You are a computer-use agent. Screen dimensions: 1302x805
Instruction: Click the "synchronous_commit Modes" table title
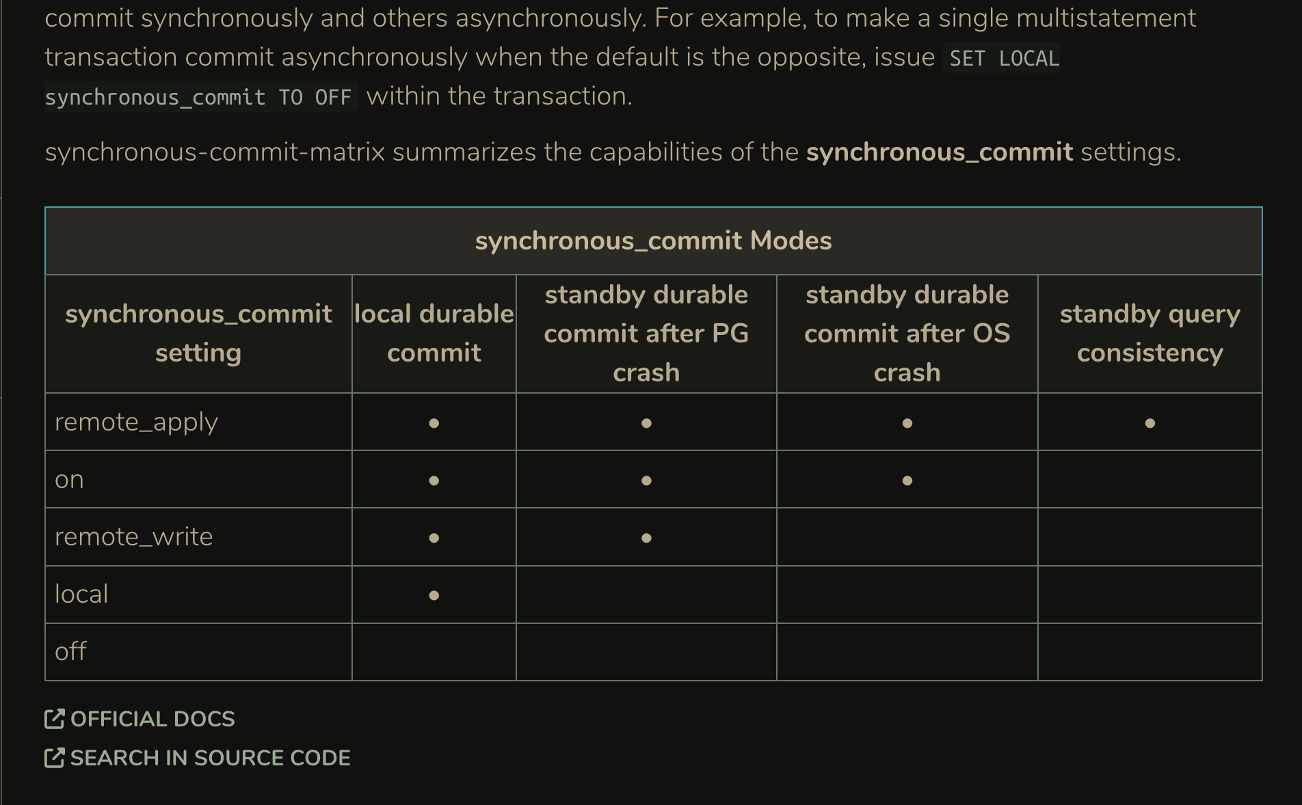tap(653, 241)
